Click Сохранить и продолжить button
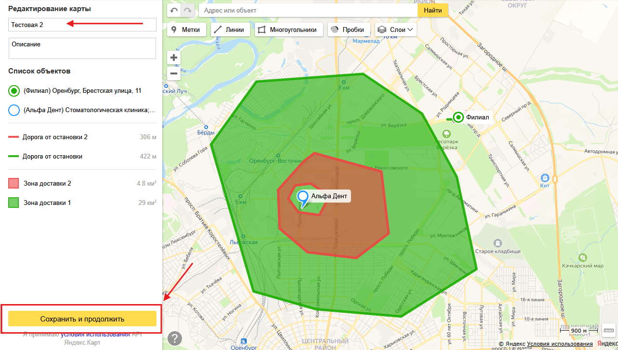This screenshot has width=618, height=350. point(83,319)
